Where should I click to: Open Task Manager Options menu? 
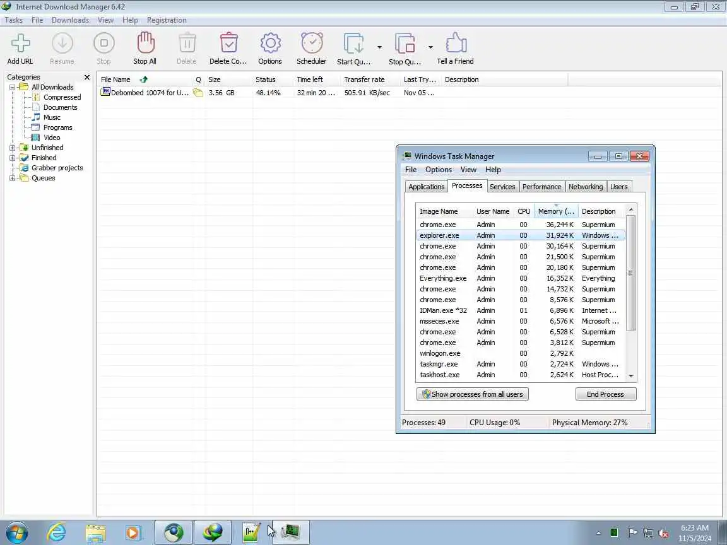pyautogui.click(x=438, y=170)
